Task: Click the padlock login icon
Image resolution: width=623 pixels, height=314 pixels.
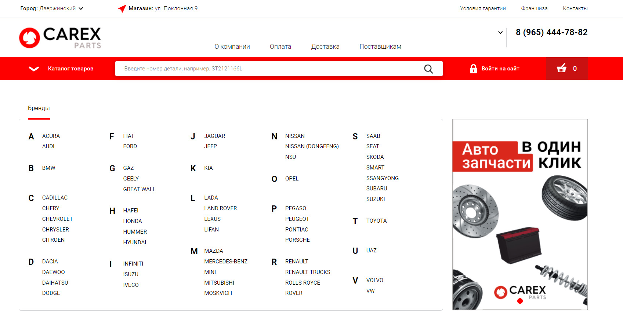Action: click(473, 69)
